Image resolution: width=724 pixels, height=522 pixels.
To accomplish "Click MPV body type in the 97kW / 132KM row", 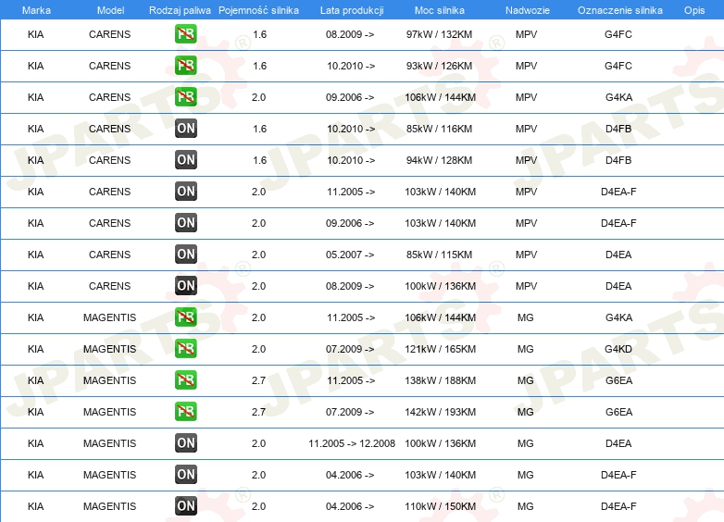I will tap(527, 34).
